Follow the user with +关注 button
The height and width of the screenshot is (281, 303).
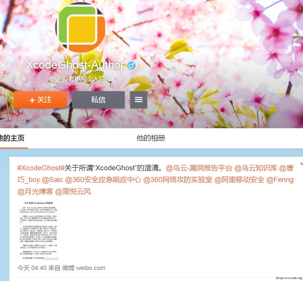(40, 100)
